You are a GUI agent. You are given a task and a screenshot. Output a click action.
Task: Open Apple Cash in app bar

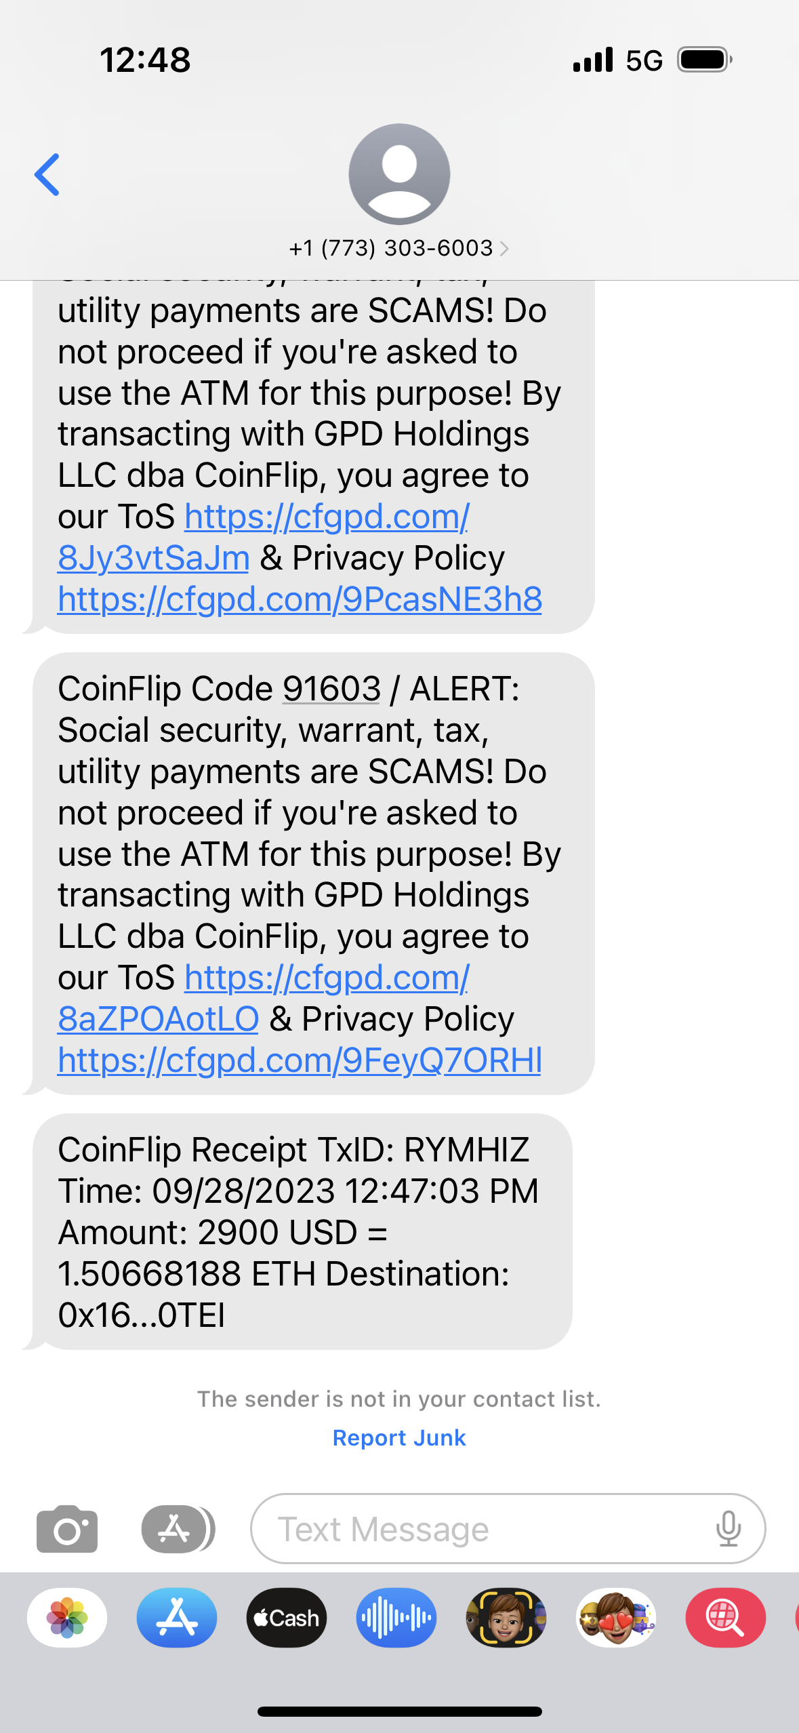[287, 1618]
